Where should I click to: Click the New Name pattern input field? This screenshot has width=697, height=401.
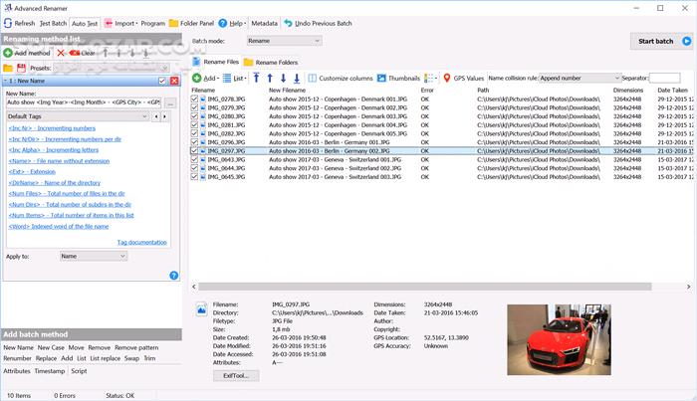pos(84,102)
